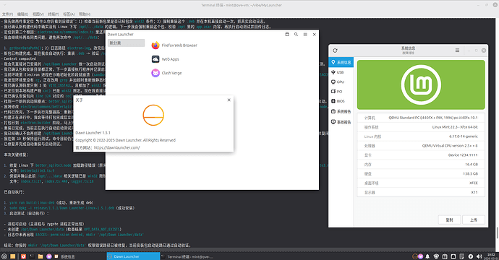Click the 操作系统 Linux Mint 22.3 row
The height and width of the screenshot is (260, 499).
point(421,127)
